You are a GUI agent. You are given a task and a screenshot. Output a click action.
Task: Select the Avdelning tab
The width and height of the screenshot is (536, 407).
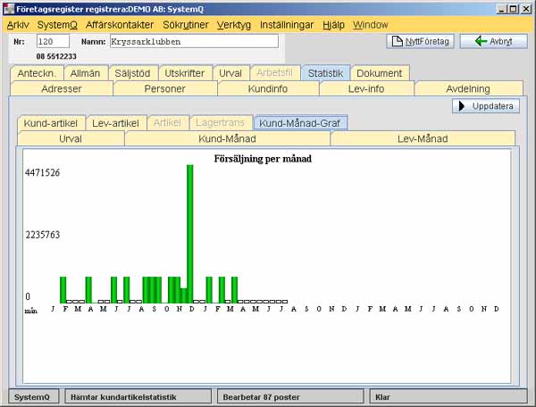[x=468, y=88]
